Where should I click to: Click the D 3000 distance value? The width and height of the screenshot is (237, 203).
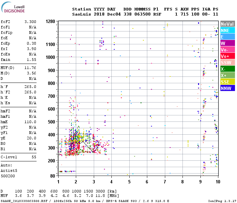(x=100, y=191)
